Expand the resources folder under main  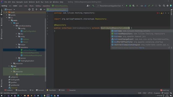[11, 64]
